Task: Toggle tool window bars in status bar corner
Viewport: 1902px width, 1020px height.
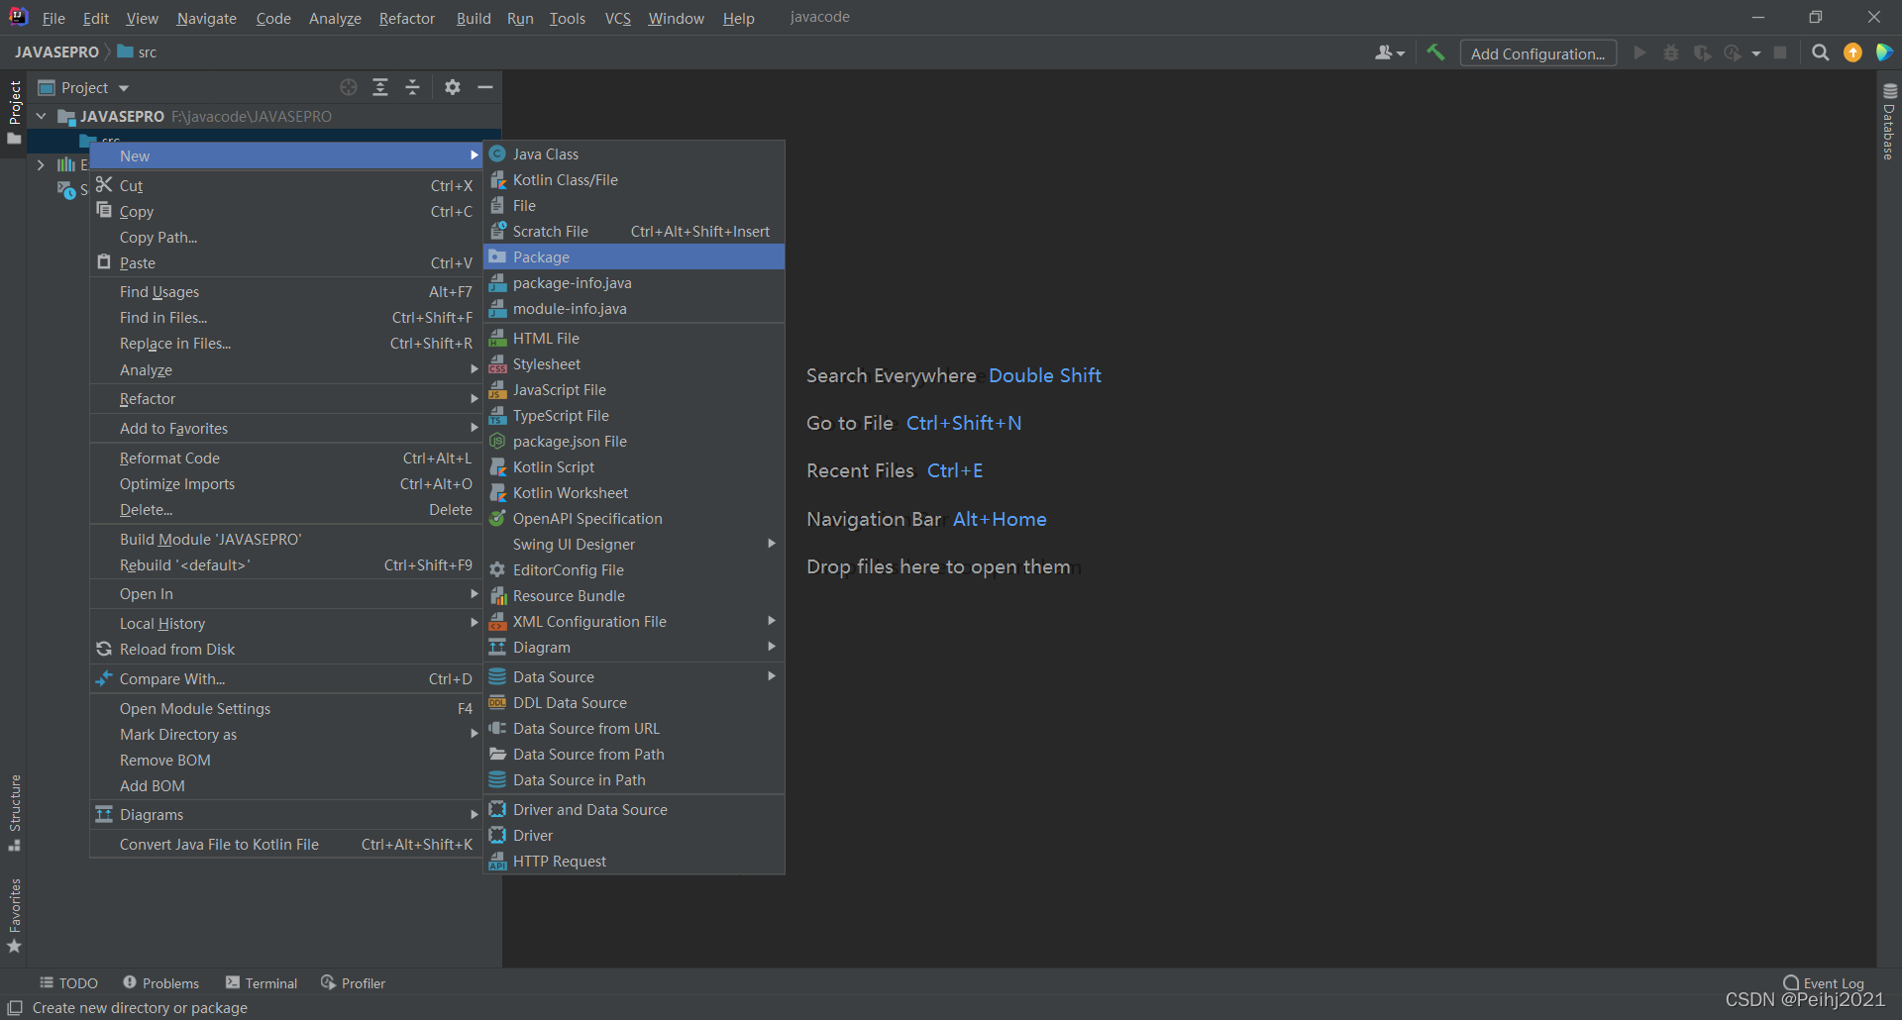Action: 15,1008
